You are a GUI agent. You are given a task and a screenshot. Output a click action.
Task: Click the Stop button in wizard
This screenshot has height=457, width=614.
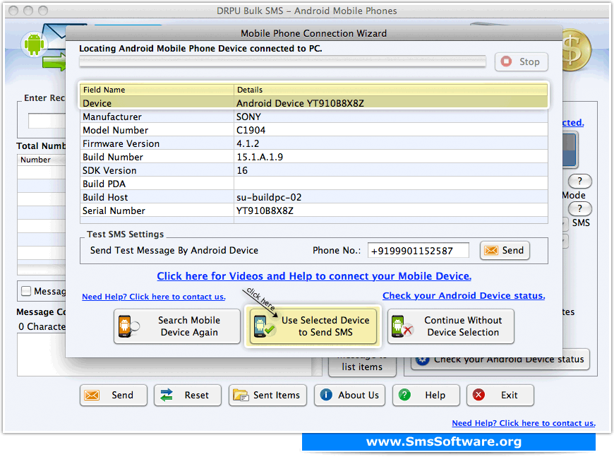tap(522, 61)
